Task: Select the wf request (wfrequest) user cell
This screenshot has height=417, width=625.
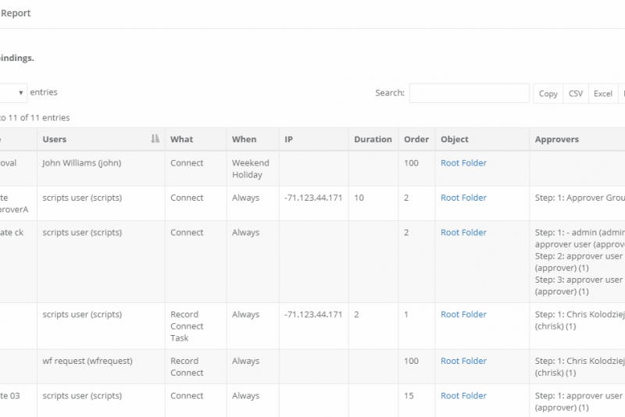Action: point(87,361)
